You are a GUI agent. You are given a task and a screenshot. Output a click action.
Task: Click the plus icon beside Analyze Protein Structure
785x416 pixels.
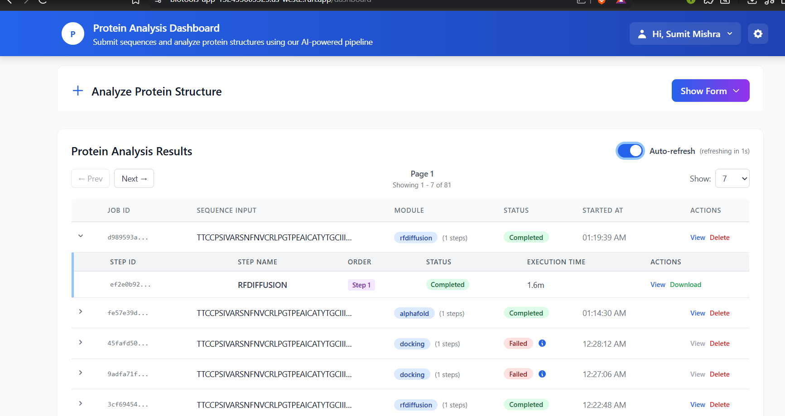(x=78, y=91)
